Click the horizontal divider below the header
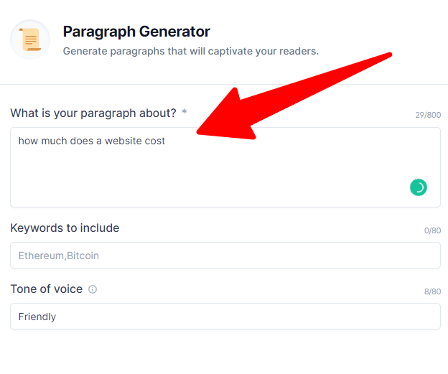448x374 pixels. click(x=224, y=84)
